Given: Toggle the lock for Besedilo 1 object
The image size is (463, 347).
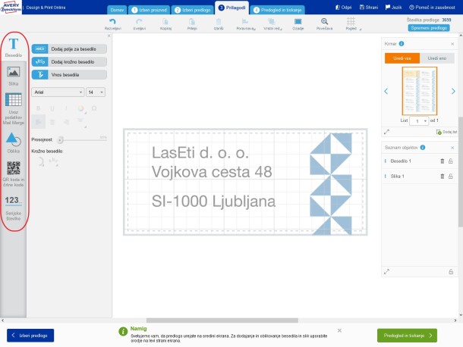Looking at the screenshot, I should [x=451, y=161].
